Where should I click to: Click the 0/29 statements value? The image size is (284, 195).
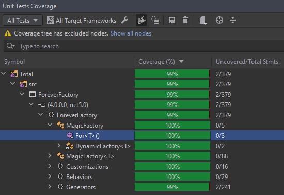(222, 177)
